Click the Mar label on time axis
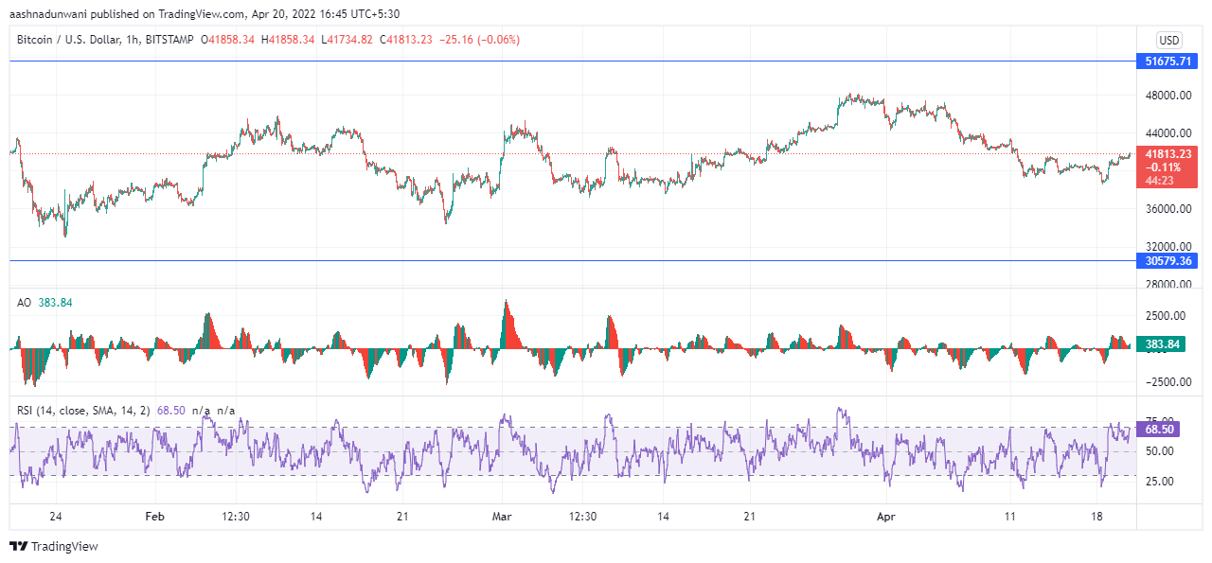1212x563 pixels. pos(503,517)
